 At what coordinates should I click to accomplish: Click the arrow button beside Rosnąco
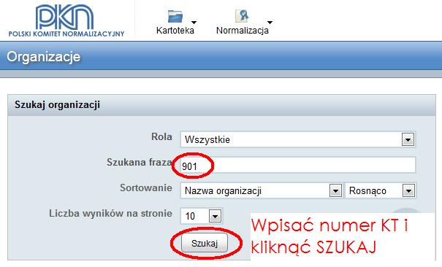pyautogui.click(x=408, y=190)
